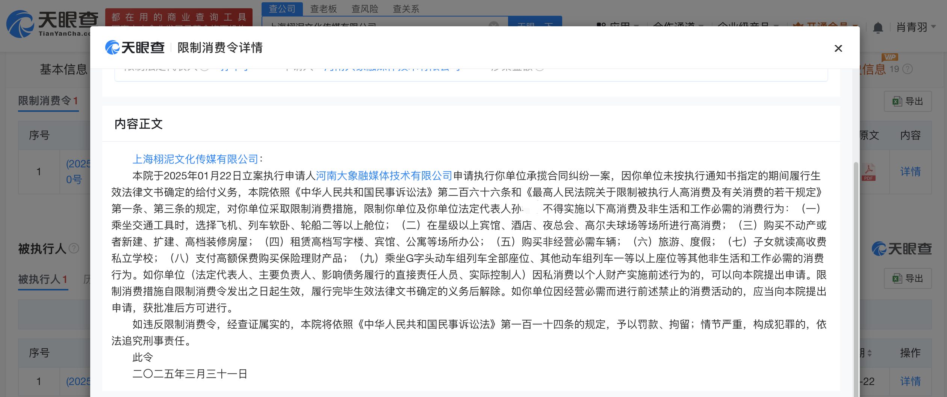Open the 河南大象融媒体技术有限公司 link in body text
The height and width of the screenshot is (397, 947).
(384, 176)
